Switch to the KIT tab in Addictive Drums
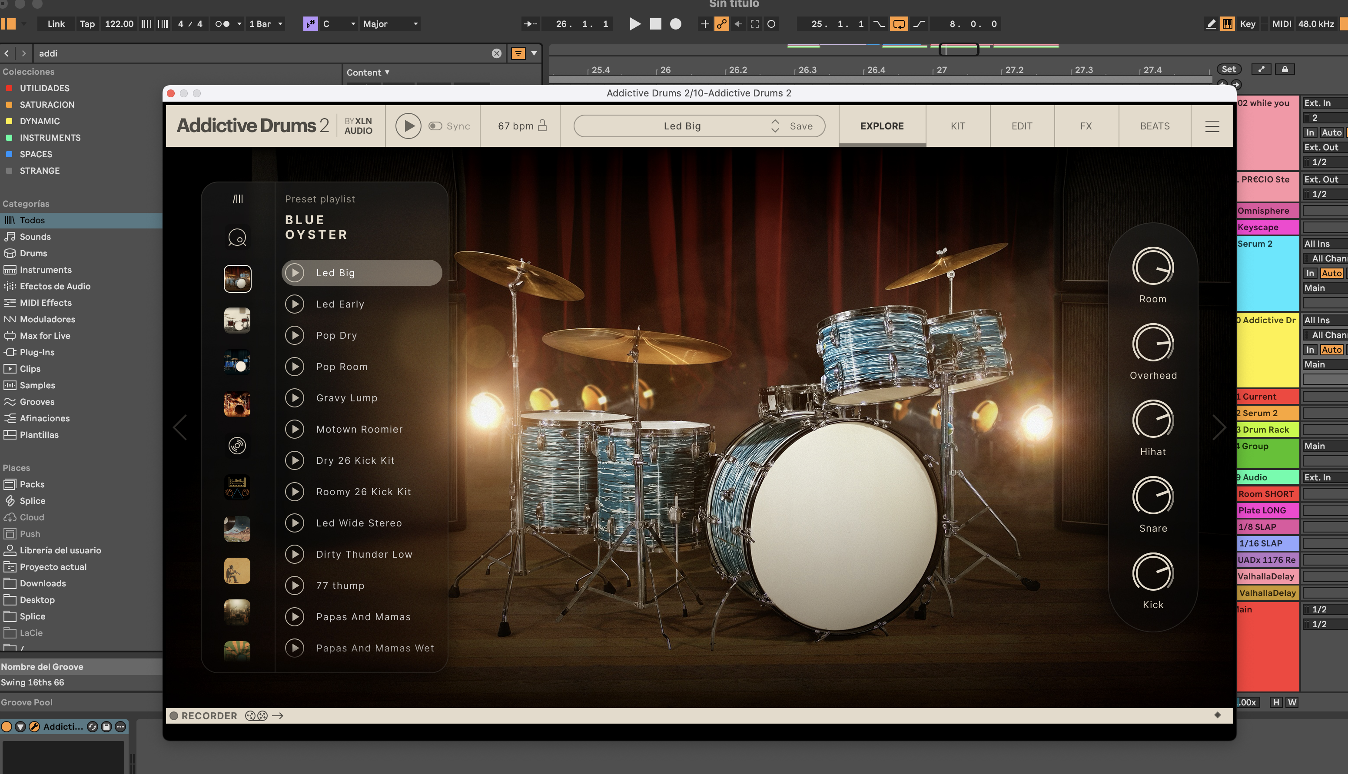Image resolution: width=1348 pixels, height=774 pixels. coord(957,126)
